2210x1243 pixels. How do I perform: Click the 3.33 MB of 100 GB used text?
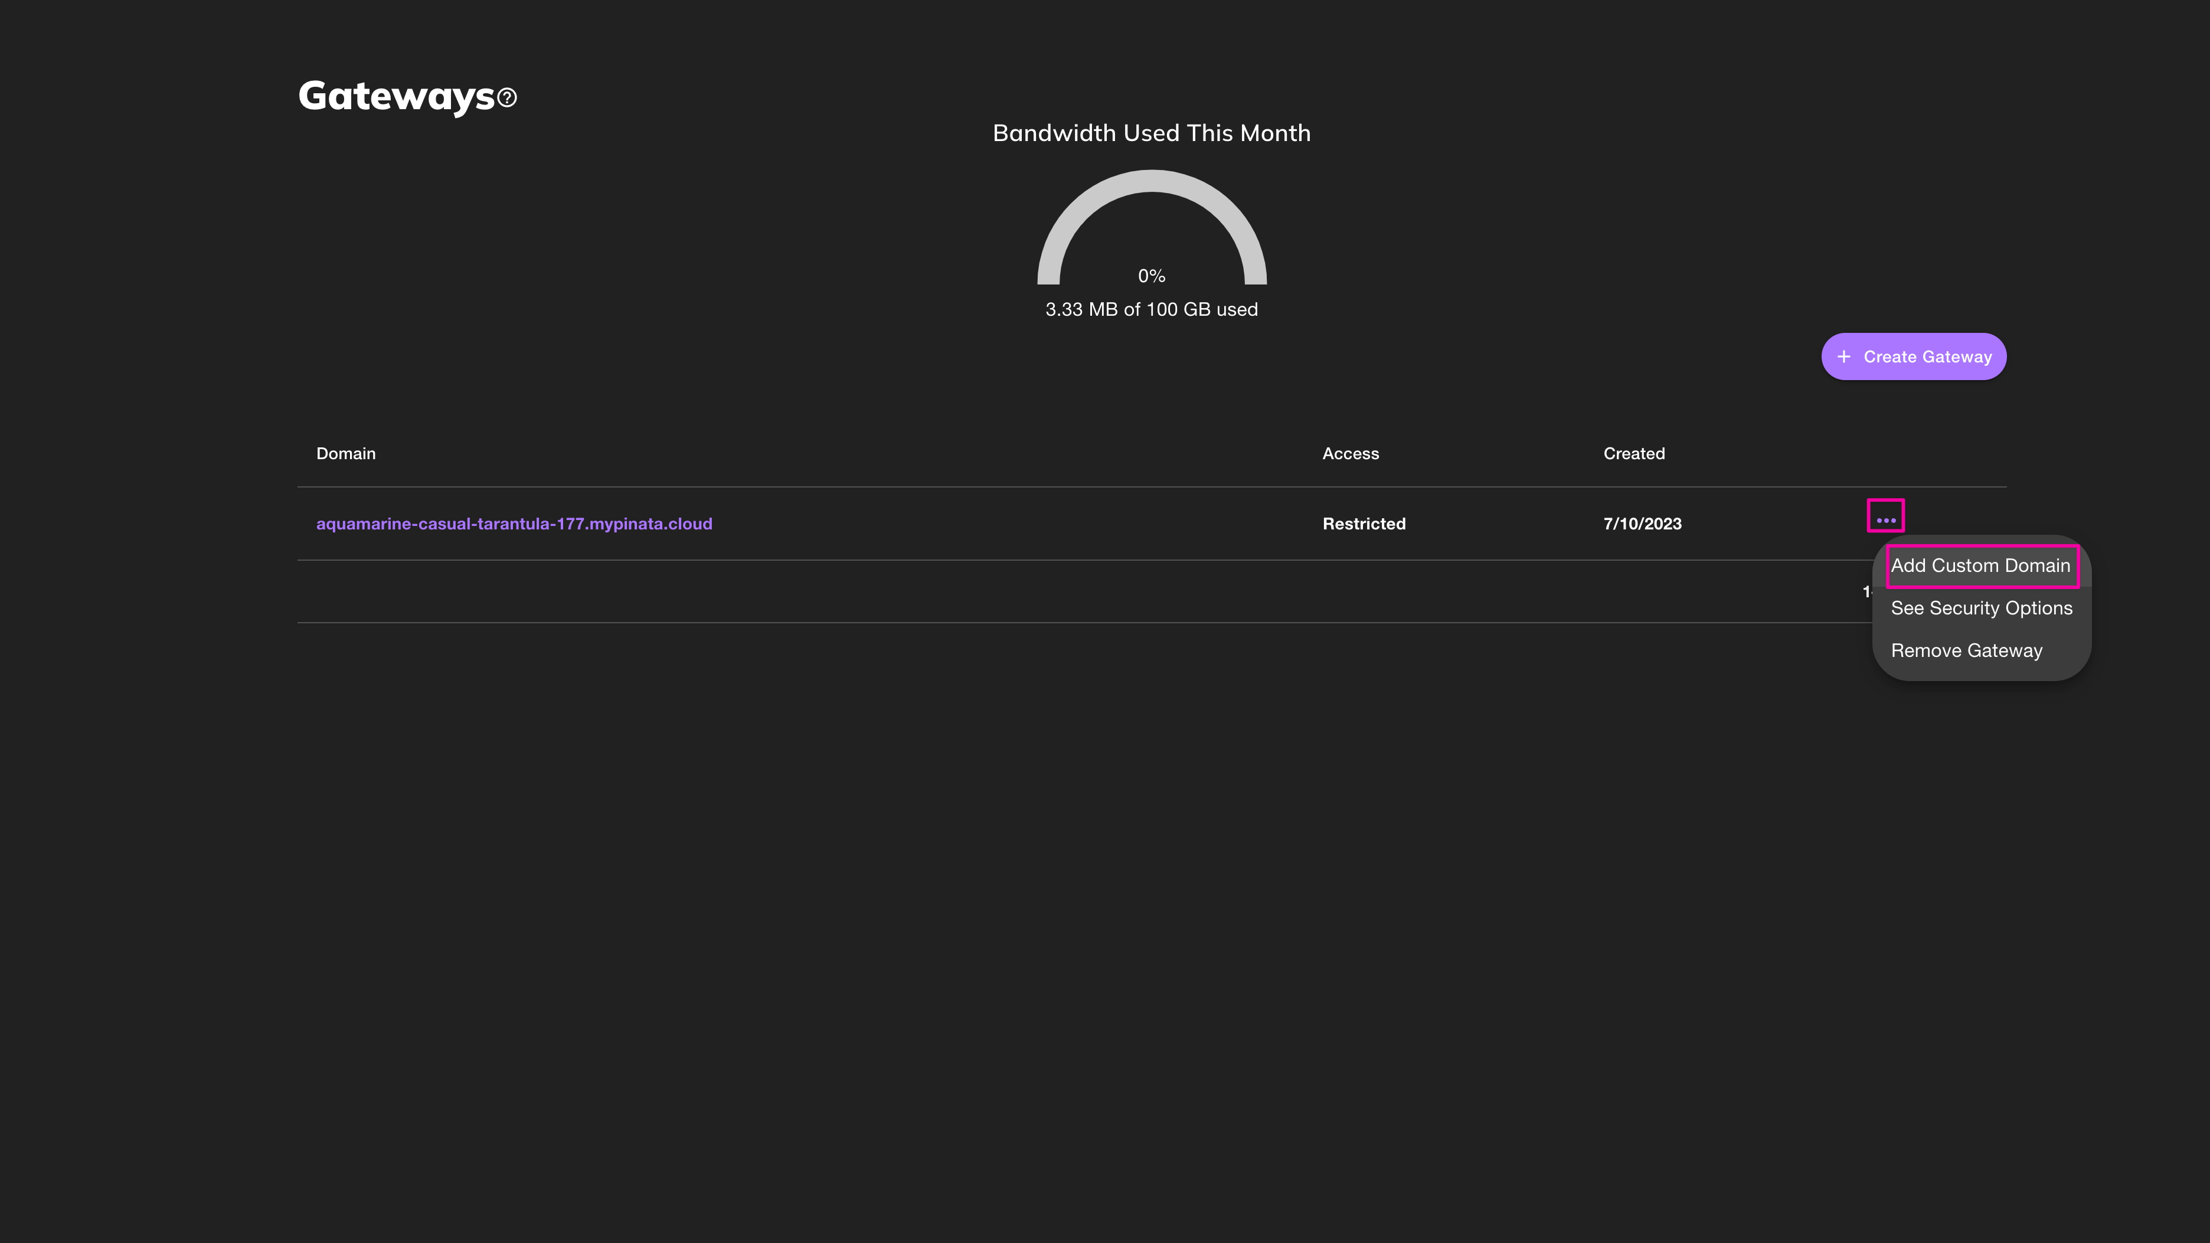pos(1151,310)
